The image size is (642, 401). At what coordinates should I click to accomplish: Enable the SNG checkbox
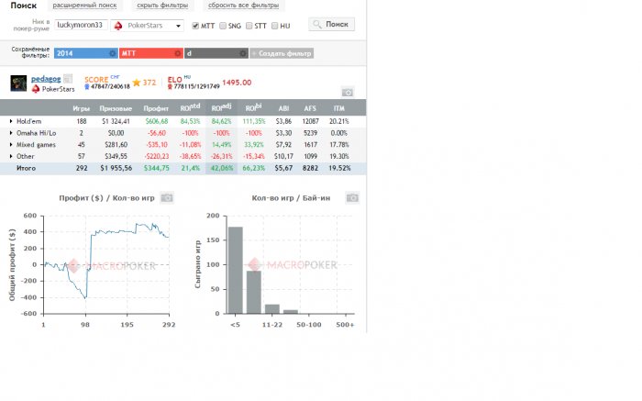223,26
